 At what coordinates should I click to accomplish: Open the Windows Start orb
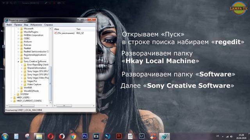(5, 136)
